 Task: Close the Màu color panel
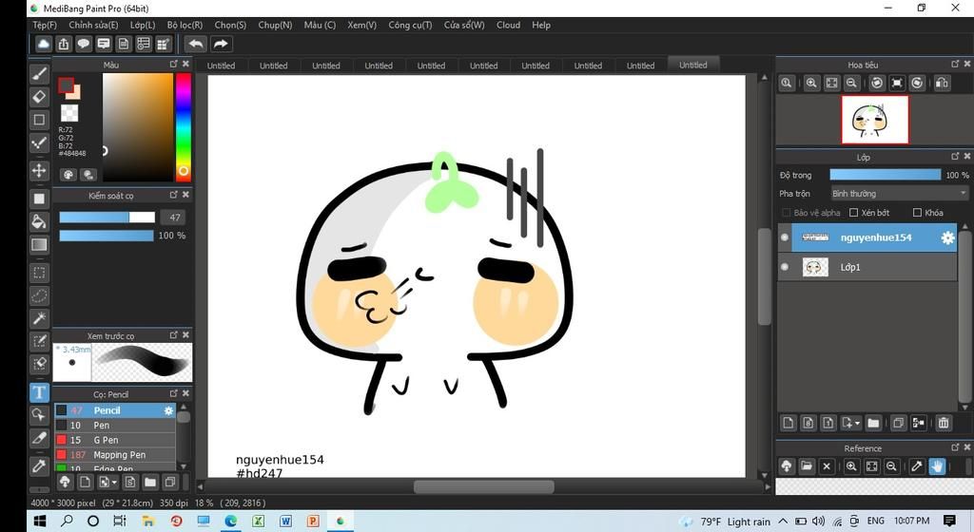[185, 64]
